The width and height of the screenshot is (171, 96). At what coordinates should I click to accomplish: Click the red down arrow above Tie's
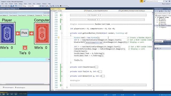click(x=25, y=48)
